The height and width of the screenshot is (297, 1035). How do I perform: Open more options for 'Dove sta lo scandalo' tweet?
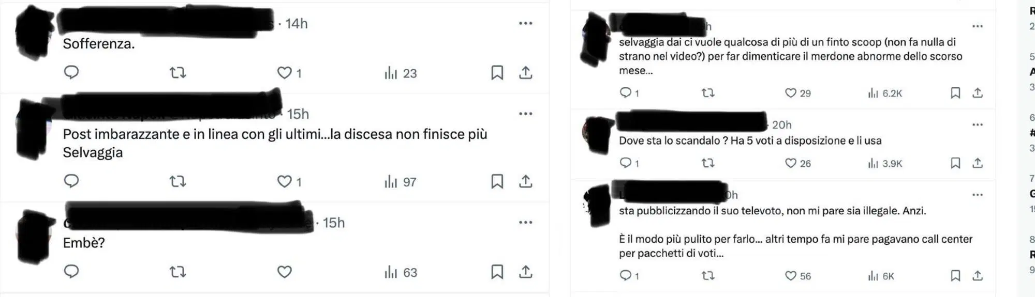(x=977, y=124)
